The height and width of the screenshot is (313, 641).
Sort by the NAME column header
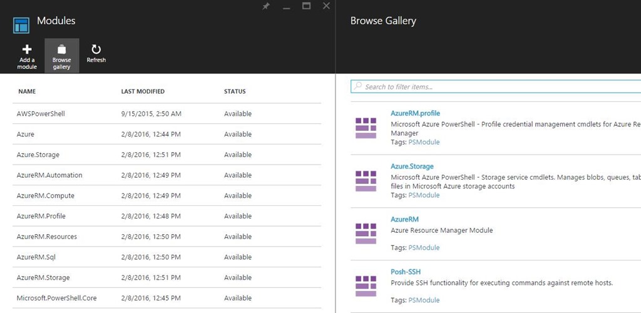pyautogui.click(x=27, y=91)
